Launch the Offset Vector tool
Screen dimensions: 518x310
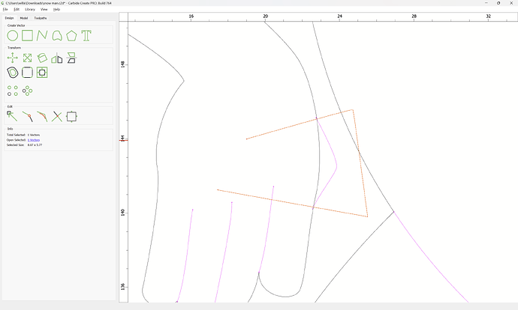tap(13, 73)
